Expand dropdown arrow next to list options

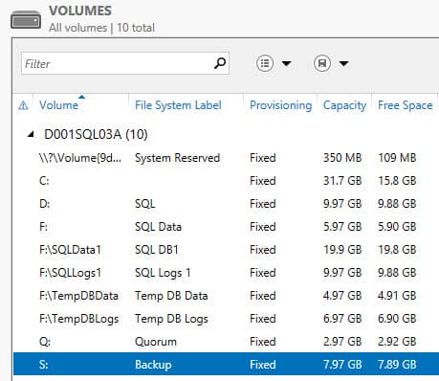tap(286, 63)
